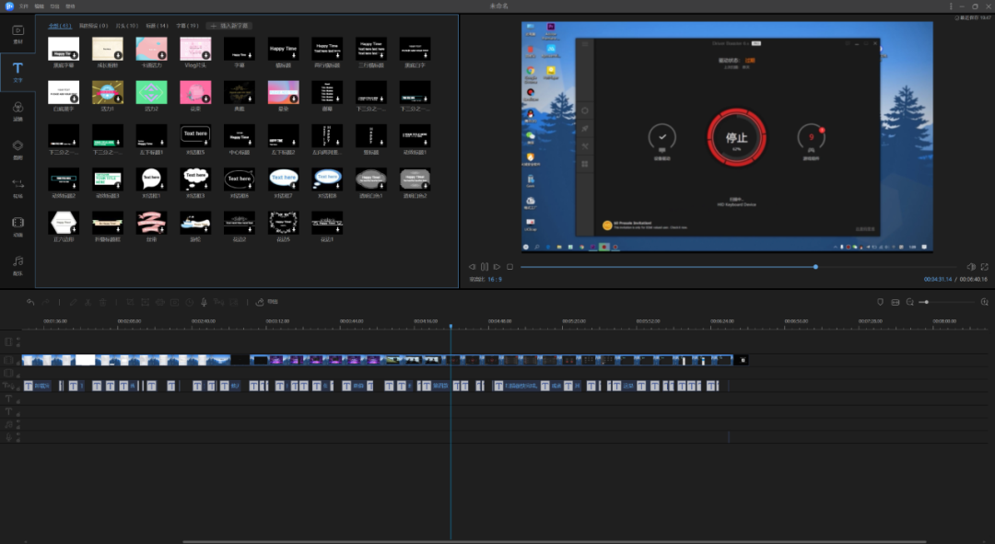Open the 素材 media panel in sidebar
The height and width of the screenshot is (544, 995).
click(x=18, y=34)
